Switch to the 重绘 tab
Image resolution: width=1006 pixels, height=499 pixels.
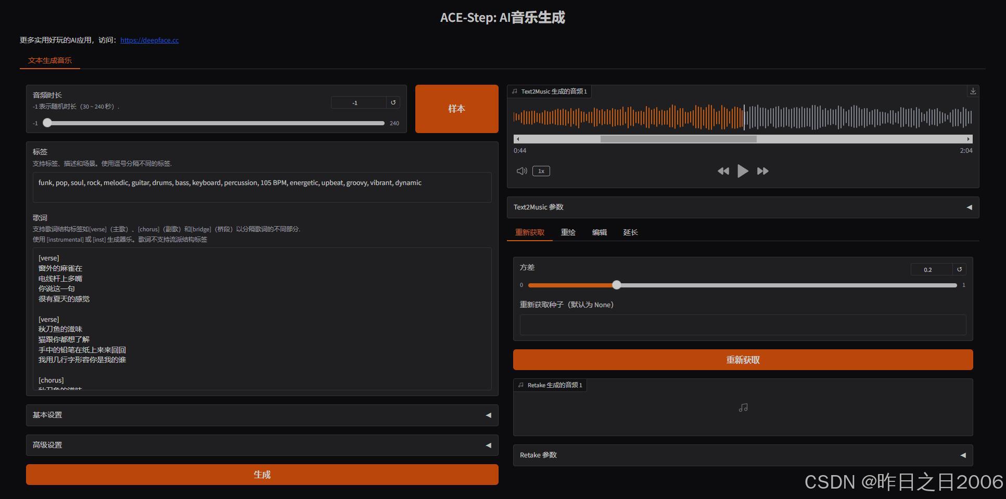(568, 232)
